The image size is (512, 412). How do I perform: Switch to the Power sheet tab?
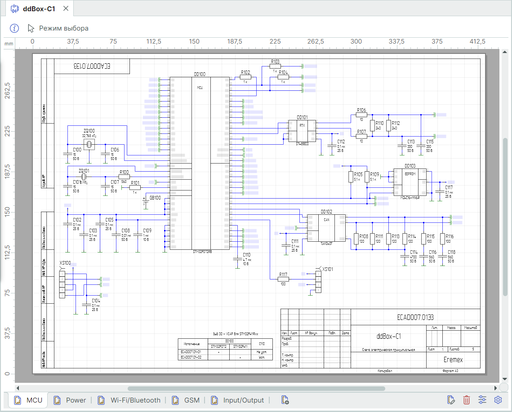click(x=70, y=400)
